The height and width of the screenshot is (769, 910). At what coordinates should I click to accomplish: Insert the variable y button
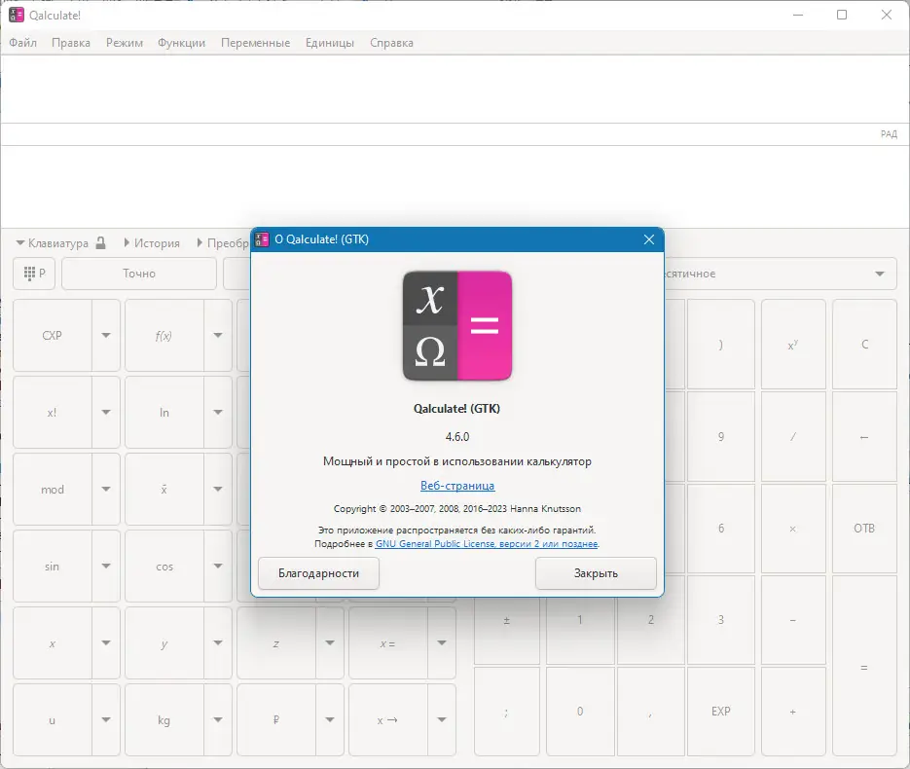tap(164, 643)
